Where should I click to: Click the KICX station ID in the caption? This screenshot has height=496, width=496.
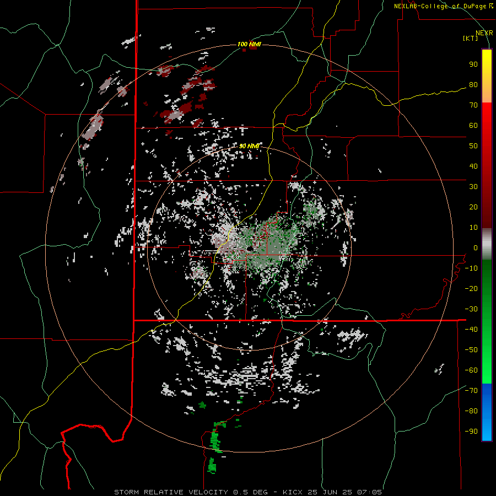(x=293, y=492)
